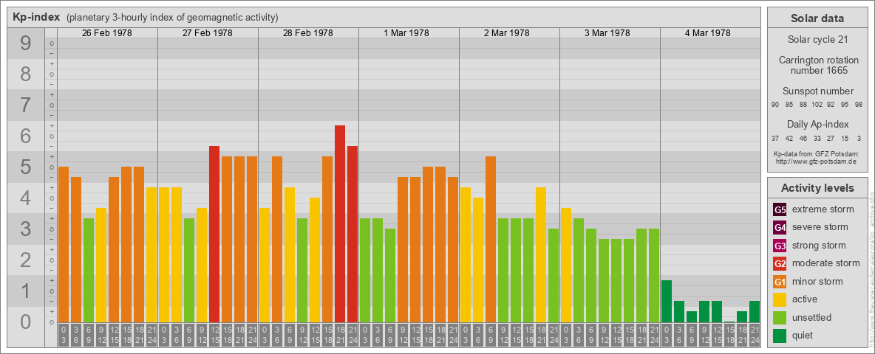Screen dimensions: 875x354
Task: Select the light green unsettled swatch
Action: pos(780,317)
